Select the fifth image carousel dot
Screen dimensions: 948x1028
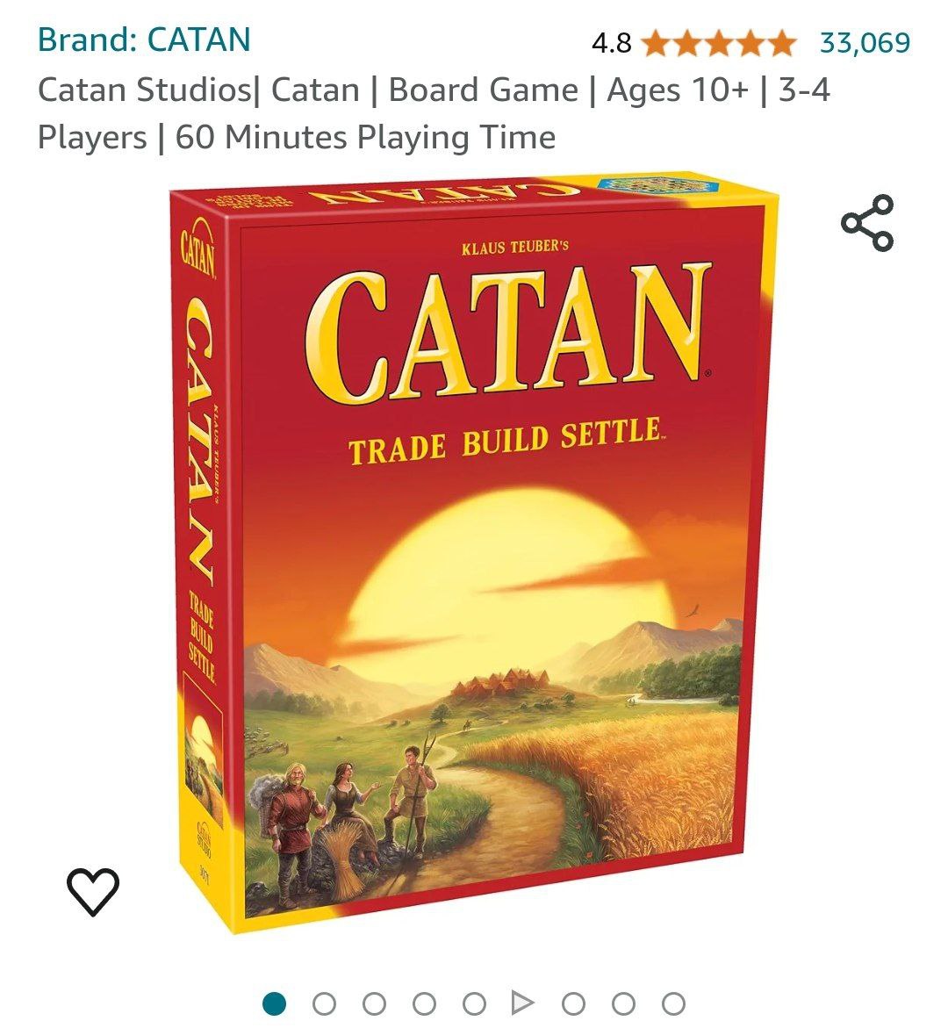473,1003
